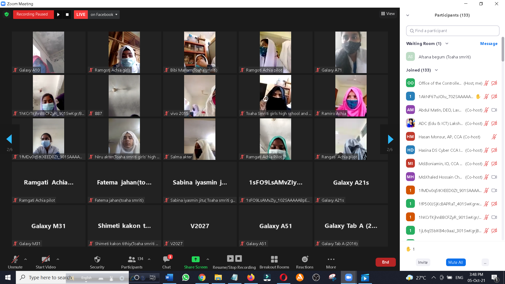Open the 'on Facebook' live dropdown

point(104,14)
